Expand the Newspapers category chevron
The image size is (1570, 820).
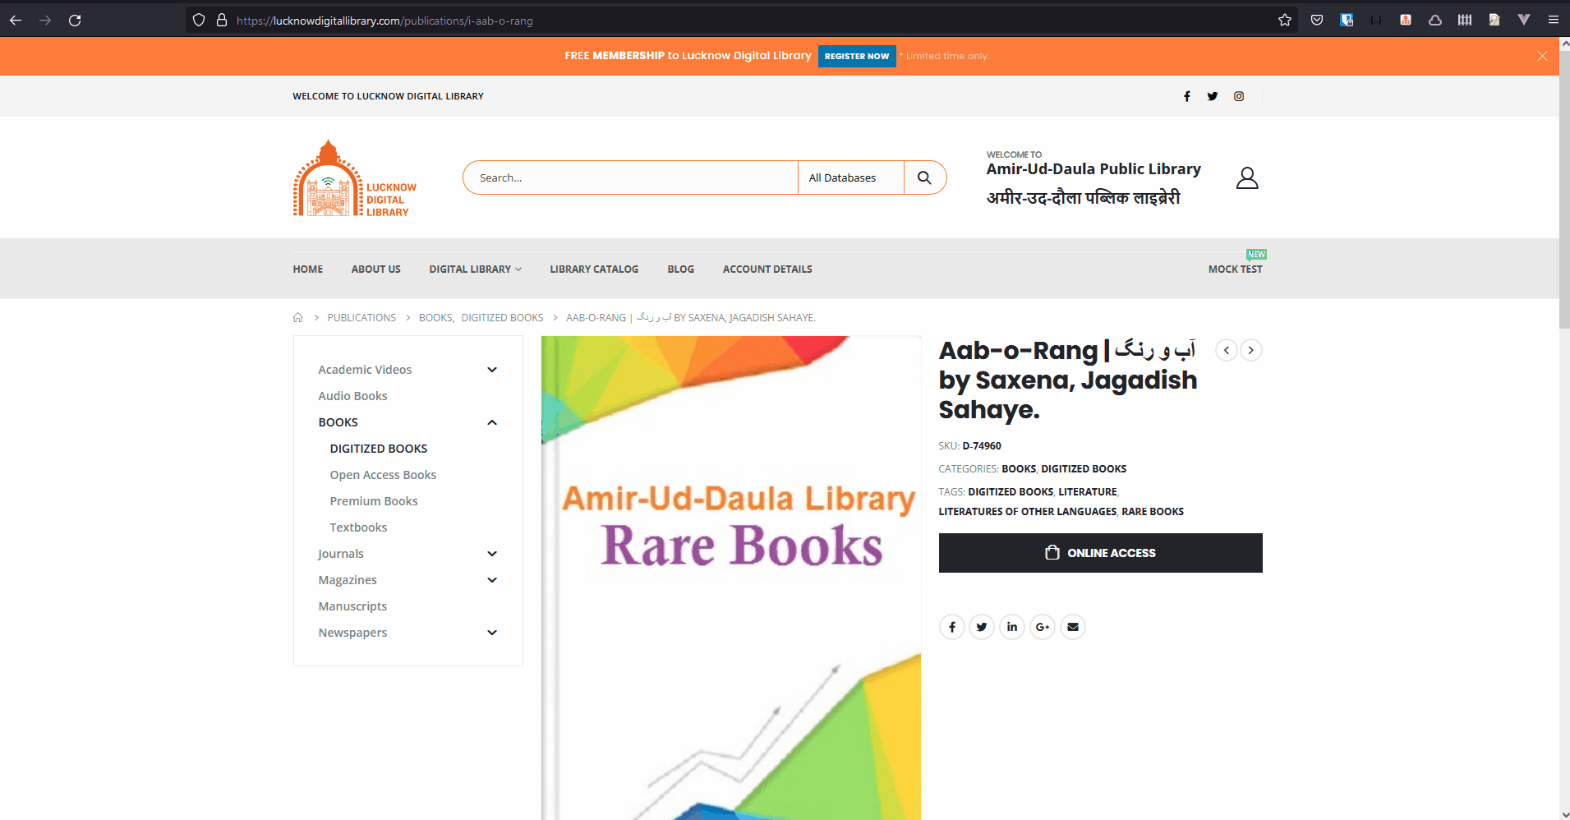point(492,633)
